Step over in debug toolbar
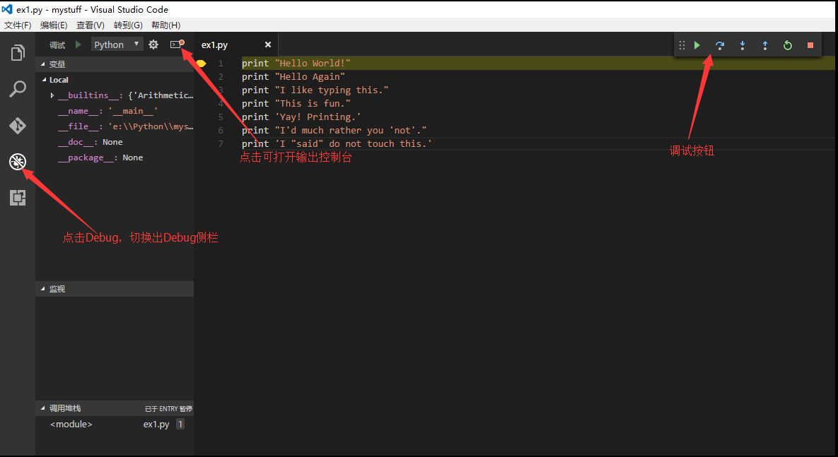The height and width of the screenshot is (457, 838). (x=720, y=45)
